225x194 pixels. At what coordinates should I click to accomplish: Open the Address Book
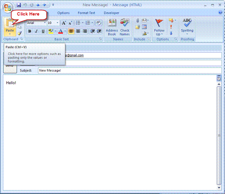(x=112, y=27)
